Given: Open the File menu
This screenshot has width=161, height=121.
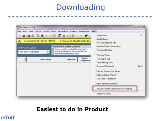Looking at the screenshot, I should coord(19,32).
